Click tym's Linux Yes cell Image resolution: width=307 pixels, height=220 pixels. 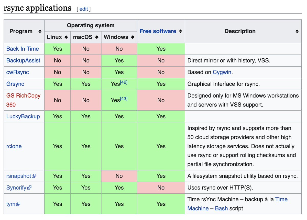click(58, 204)
